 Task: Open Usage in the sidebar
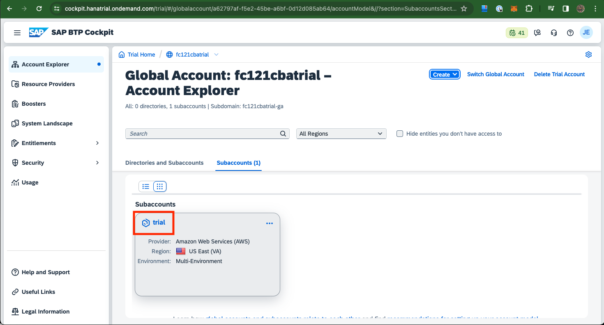pos(56,182)
